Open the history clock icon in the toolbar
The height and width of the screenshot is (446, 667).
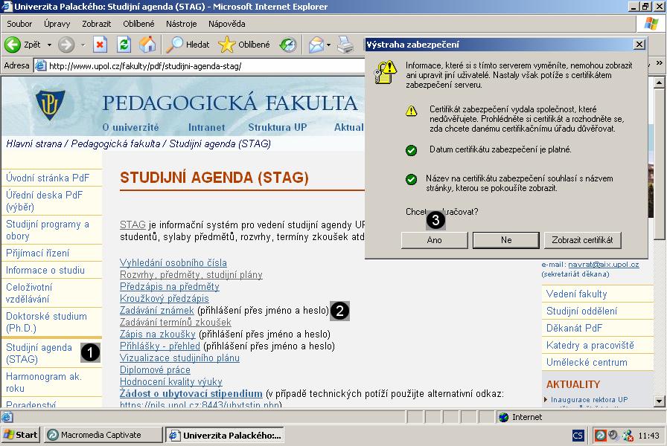pyautogui.click(x=288, y=45)
